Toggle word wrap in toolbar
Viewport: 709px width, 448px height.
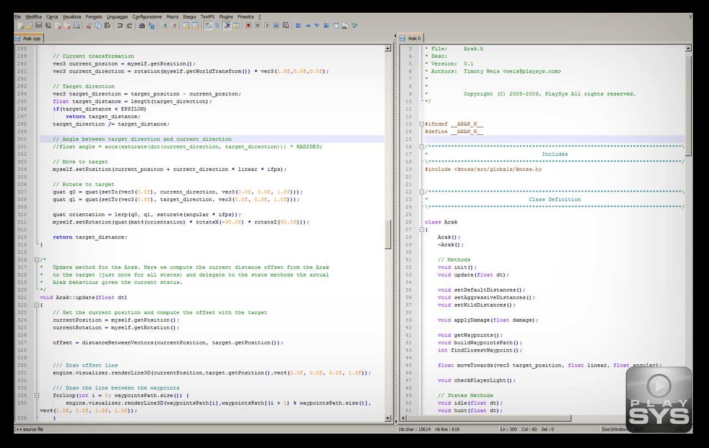(208, 26)
